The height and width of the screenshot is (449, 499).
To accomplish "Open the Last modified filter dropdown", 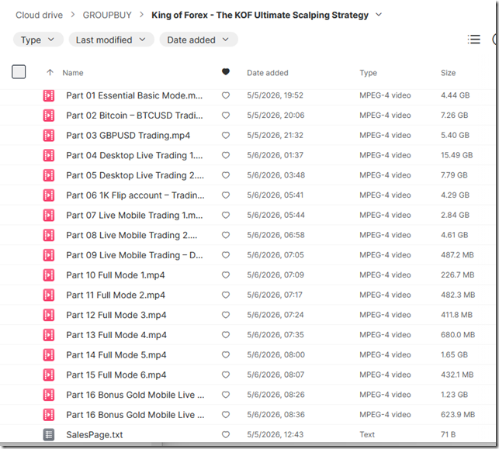I will pyautogui.click(x=112, y=40).
